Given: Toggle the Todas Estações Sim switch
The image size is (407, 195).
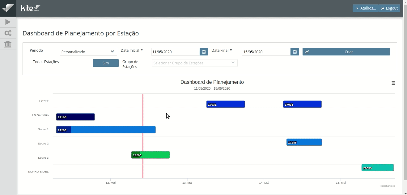Looking at the screenshot, I should [106, 63].
